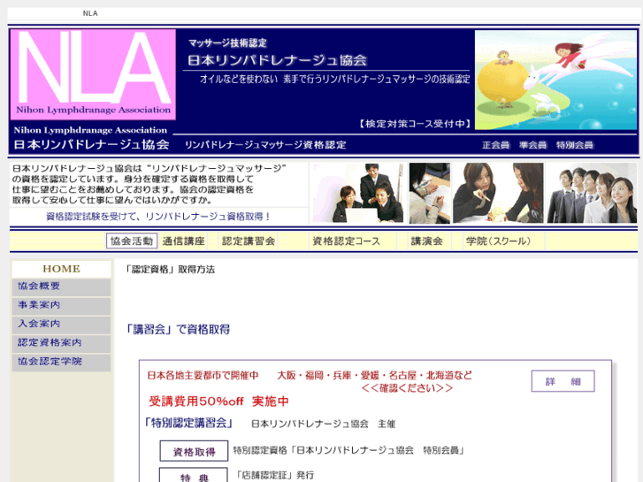This screenshot has width=643, height=482.
Task: Click the 正会員 link in the banner
Action: [496, 145]
